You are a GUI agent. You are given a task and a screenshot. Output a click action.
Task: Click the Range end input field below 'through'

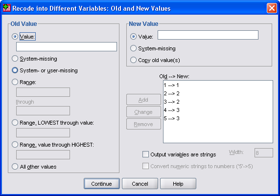tap(43, 111)
